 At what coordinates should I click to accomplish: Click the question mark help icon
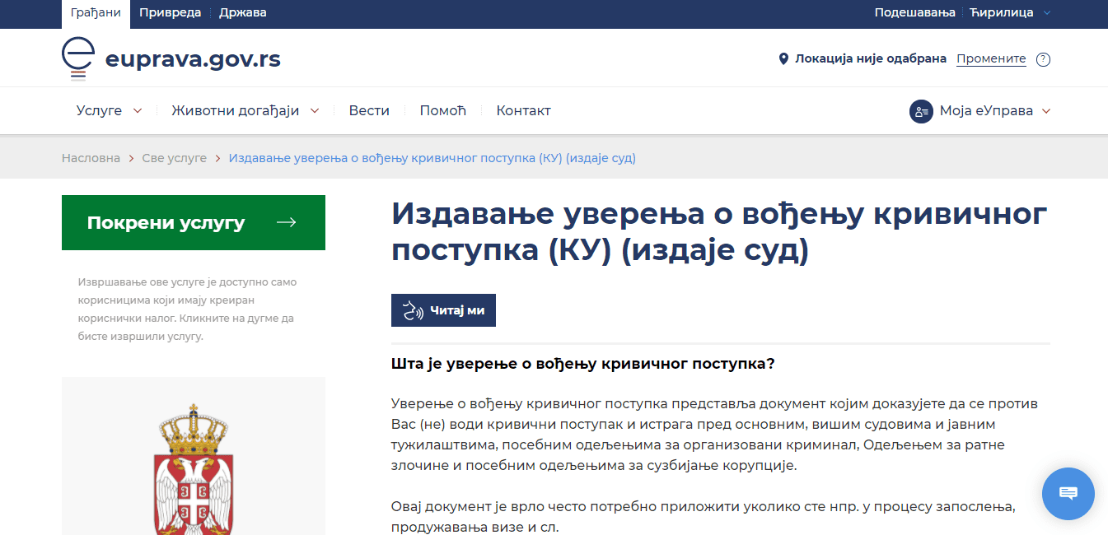(1043, 59)
